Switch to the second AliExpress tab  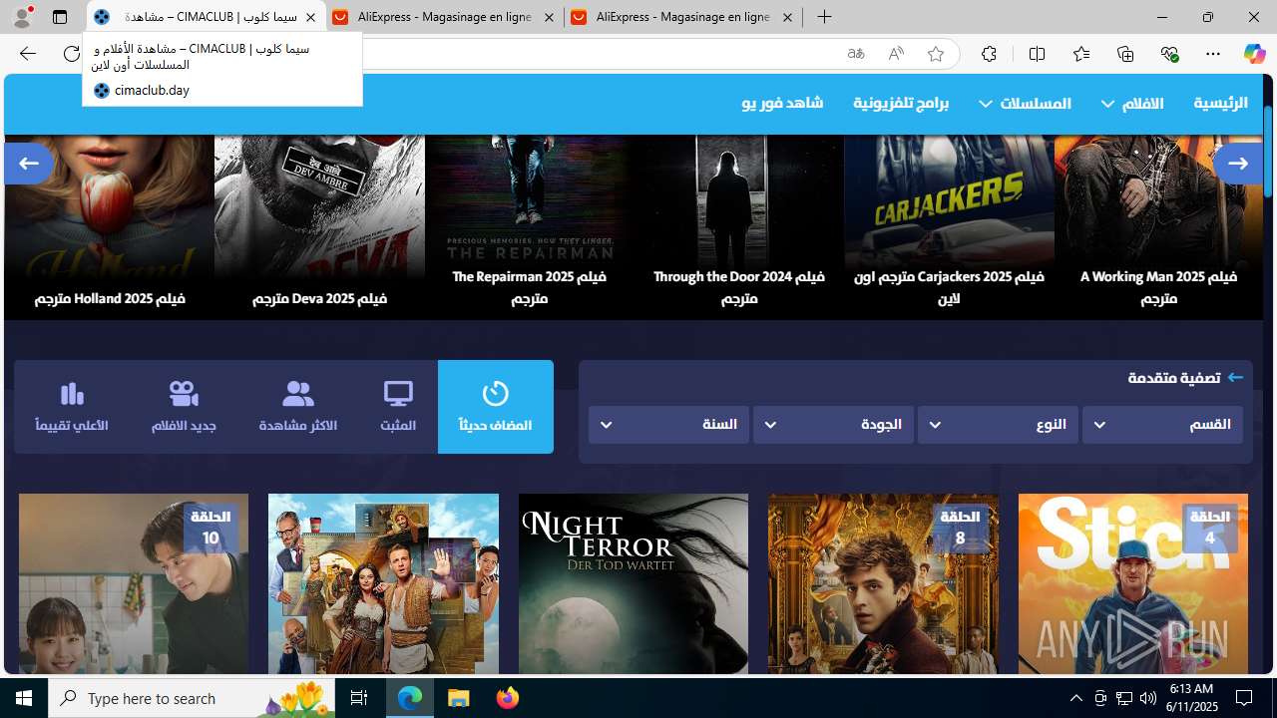coord(682,17)
